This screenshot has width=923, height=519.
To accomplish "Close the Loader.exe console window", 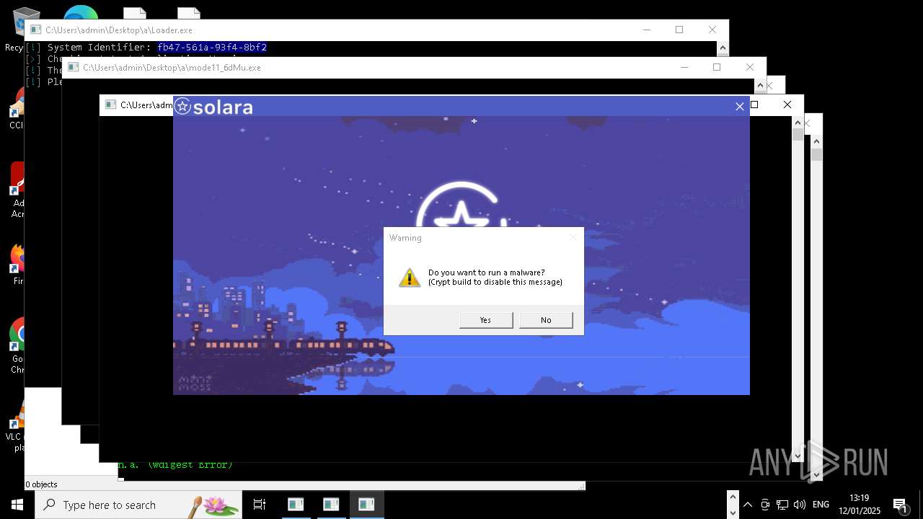I will click(712, 30).
